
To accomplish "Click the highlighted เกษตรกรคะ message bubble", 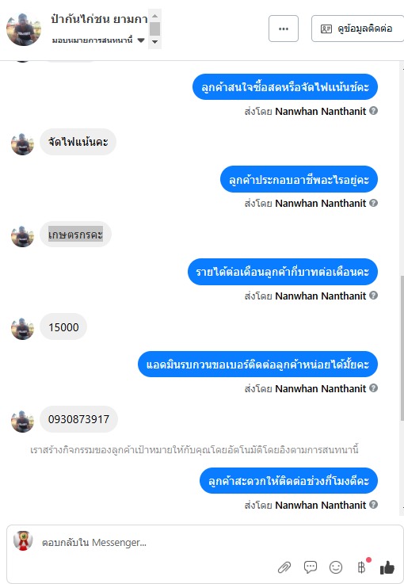I will [x=75, y=235].
